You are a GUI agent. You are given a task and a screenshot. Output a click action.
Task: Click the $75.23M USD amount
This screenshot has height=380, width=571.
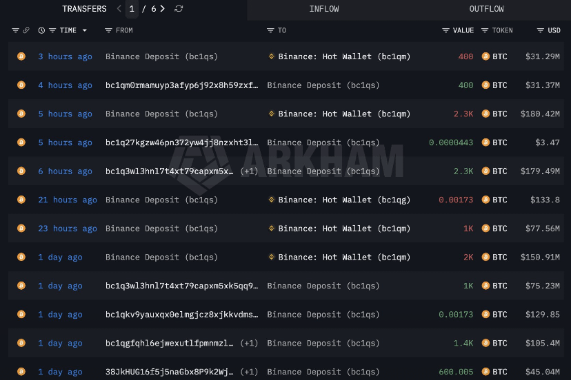click(x=543, y=286)
